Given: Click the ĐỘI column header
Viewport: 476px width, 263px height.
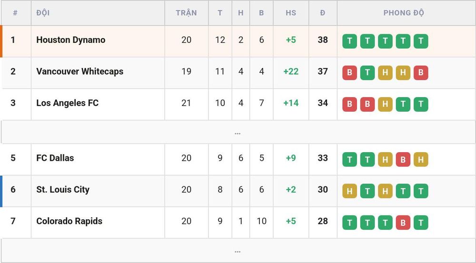Looking at the screenshot, I should [x=43, y=13].
